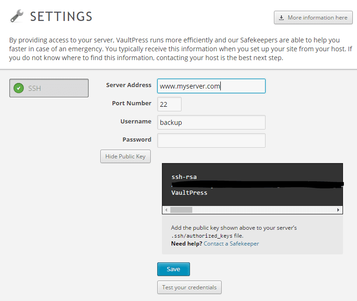357x301 pixels.
Task: Click the ssh-rsa public key text box
Action: [x=252, y=184]
